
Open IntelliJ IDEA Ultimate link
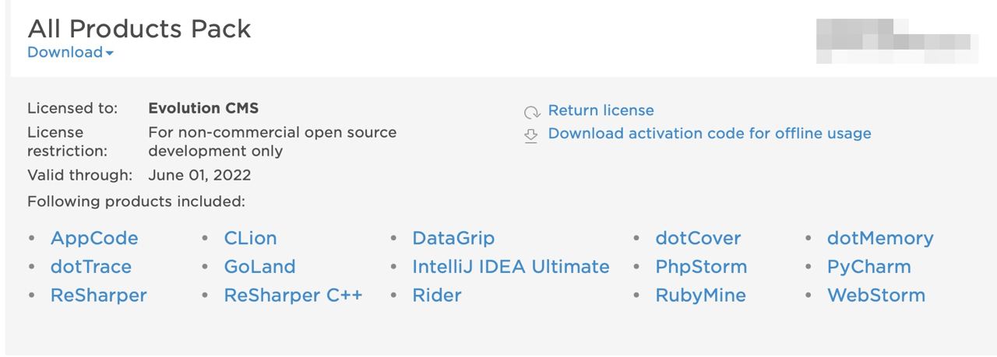511,267
